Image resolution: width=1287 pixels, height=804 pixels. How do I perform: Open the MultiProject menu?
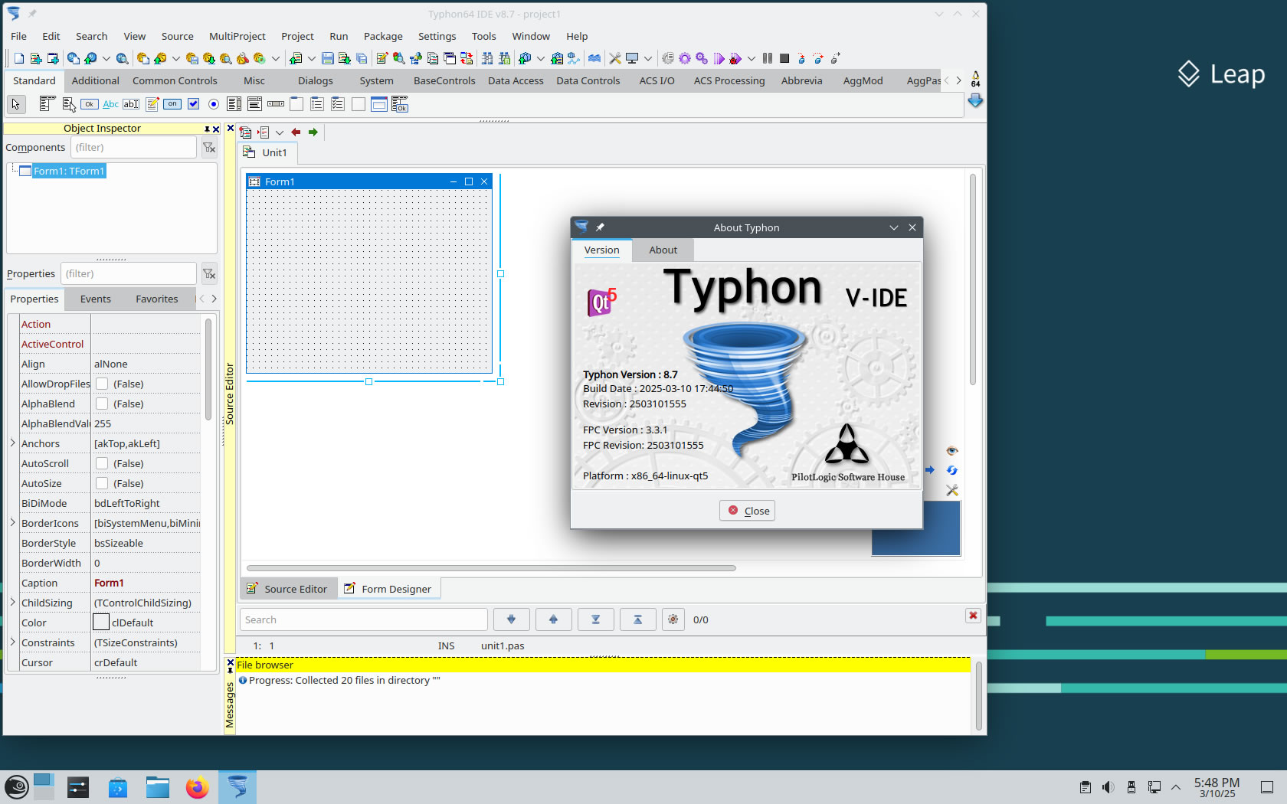point(237,36)
